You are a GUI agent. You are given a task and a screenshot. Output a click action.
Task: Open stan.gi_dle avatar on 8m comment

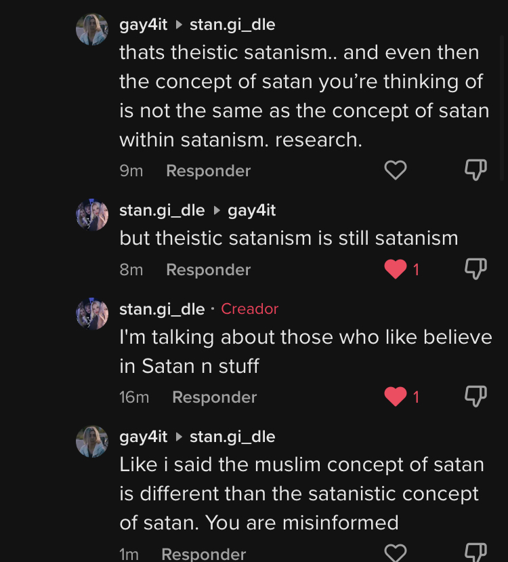(92, 215)
